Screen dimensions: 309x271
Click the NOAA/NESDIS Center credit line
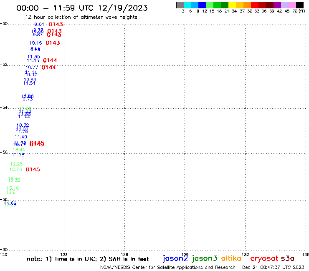coord(168,268)
